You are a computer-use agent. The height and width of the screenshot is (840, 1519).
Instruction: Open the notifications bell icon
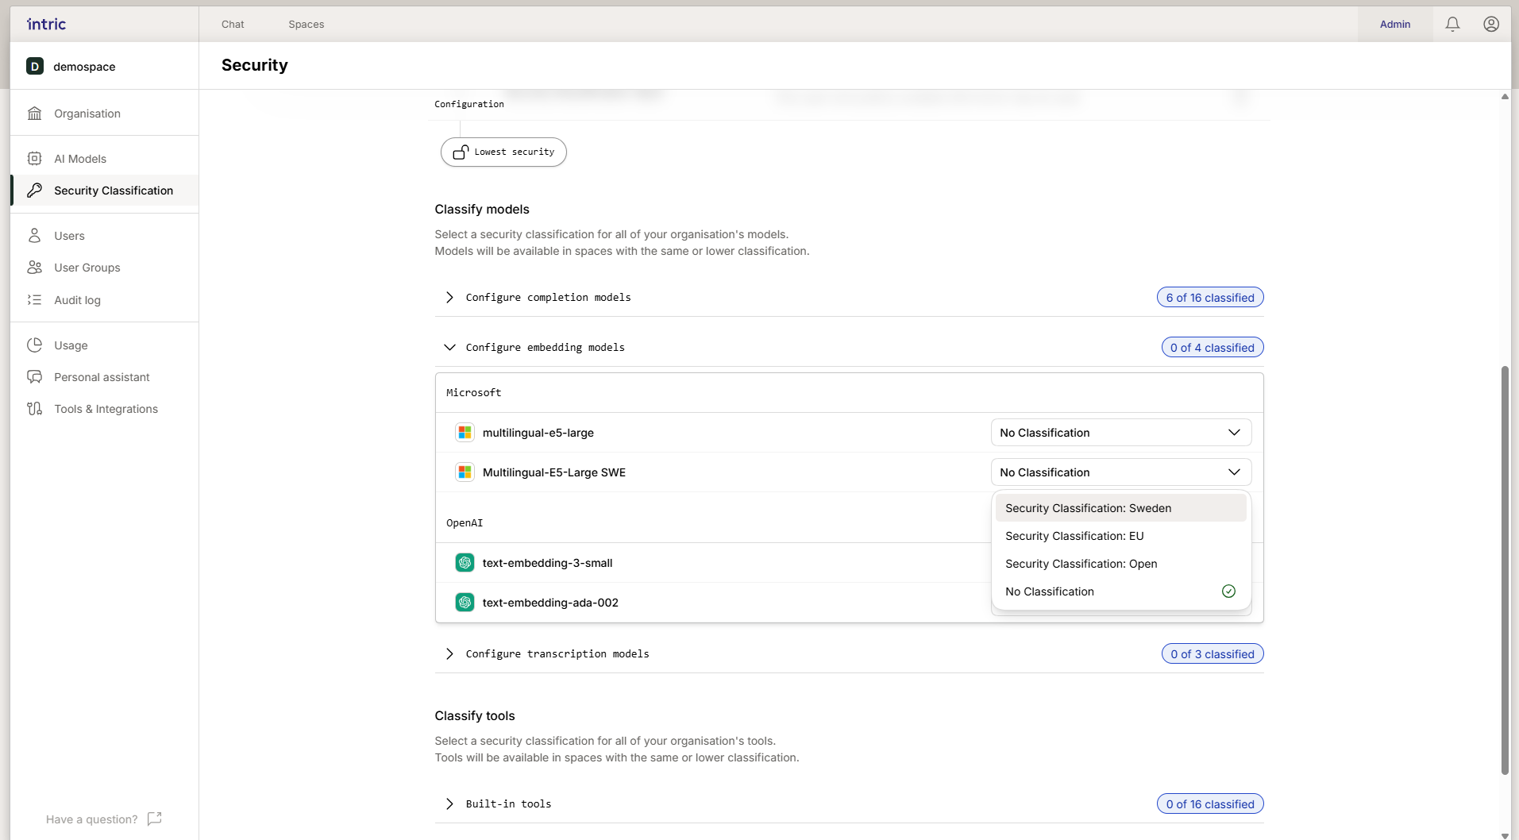(1452, 24)
